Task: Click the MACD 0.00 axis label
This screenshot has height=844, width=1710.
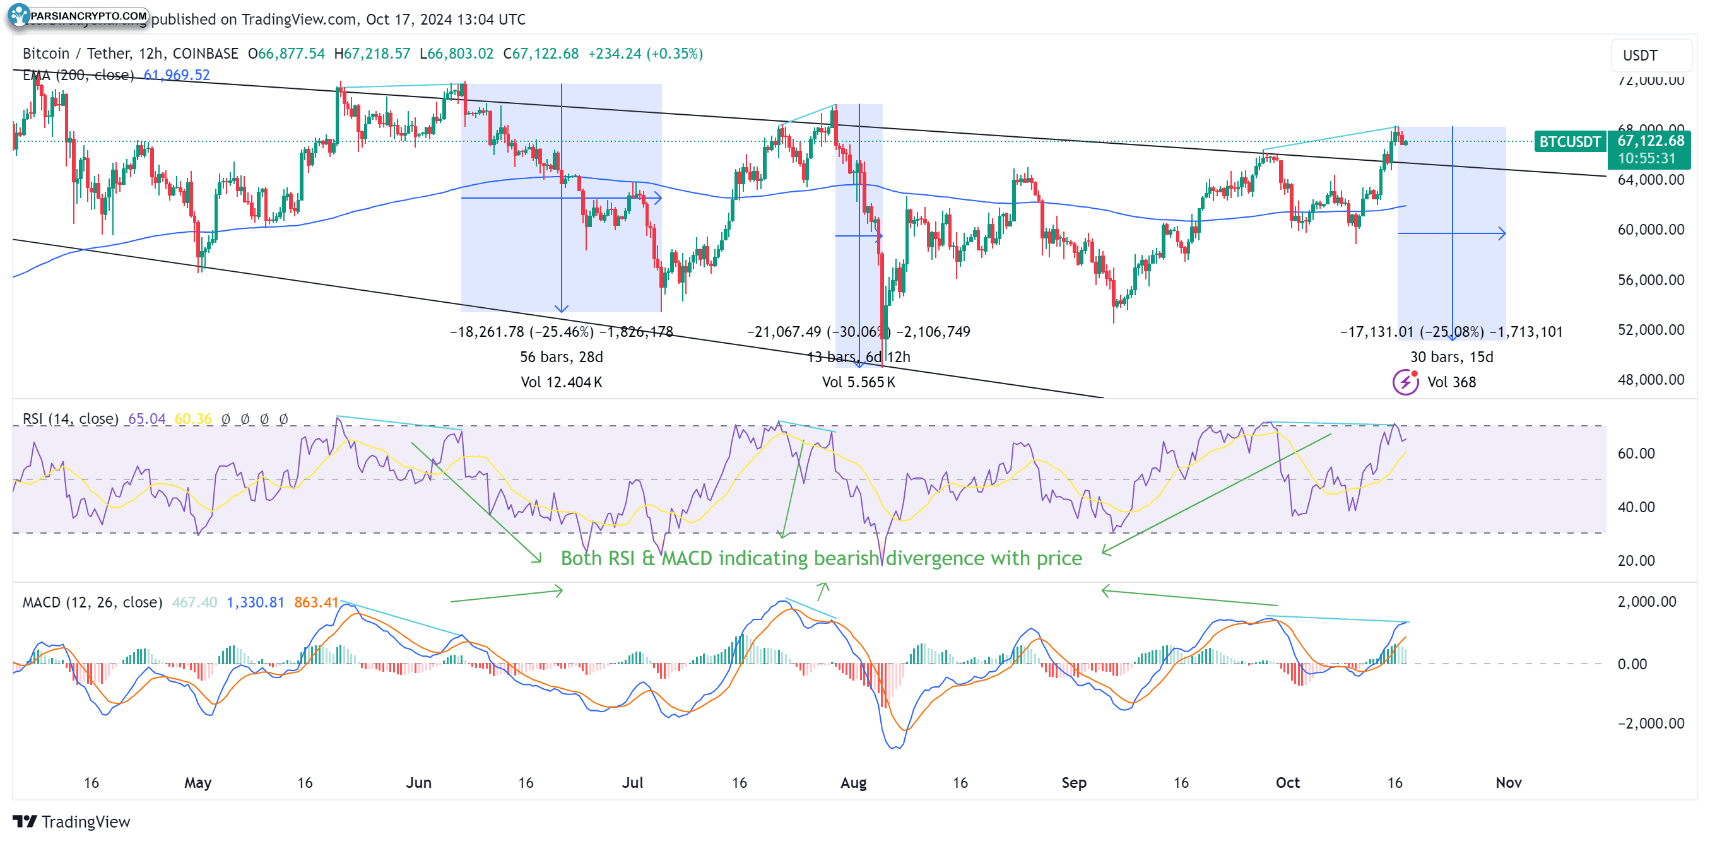Action: [x=1632, y=664]
